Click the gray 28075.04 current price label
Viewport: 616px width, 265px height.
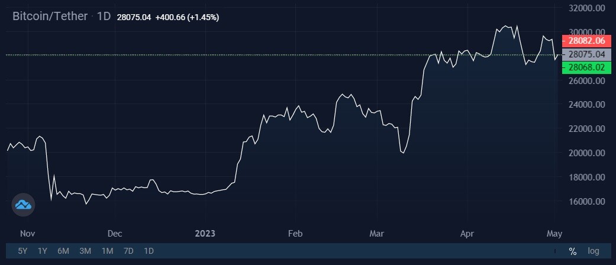(x=586, y=54)
